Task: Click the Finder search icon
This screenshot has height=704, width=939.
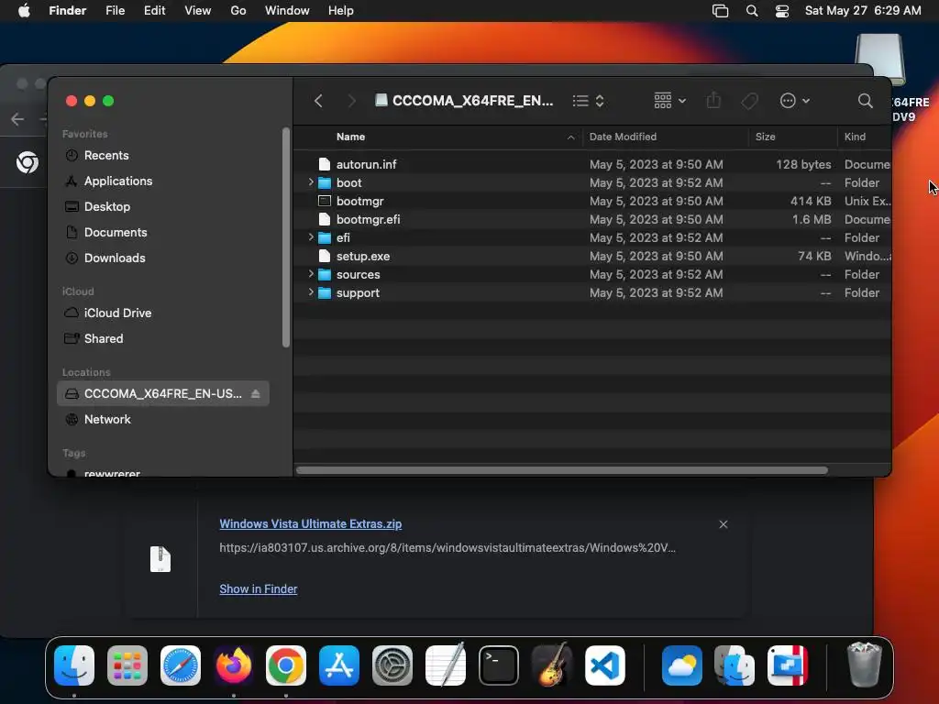Action: pos(865,101)
